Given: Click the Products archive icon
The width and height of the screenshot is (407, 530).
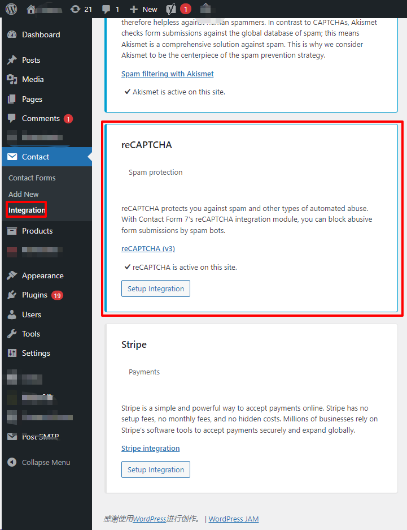Looking at the screenshot, I should tap(12, 231).
